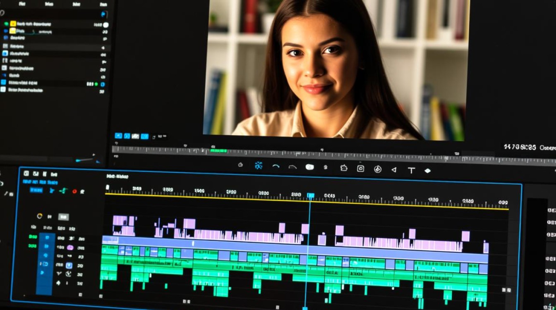Viewport: 556px width, 310px height.
Task: Click the teal music note icon
Action: coord(63,191)
